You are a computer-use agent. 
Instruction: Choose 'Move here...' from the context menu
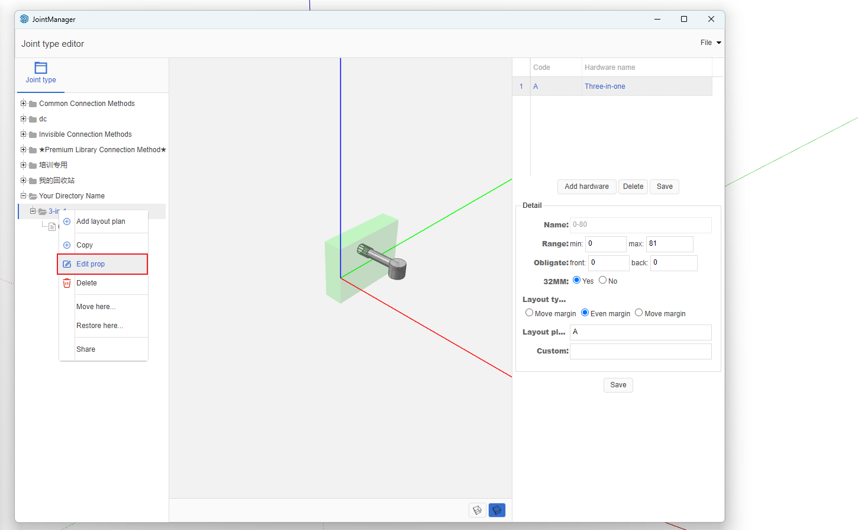[96, 307]
